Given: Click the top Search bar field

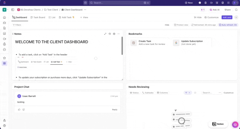Looking at the screenshot, I should click(x=119, y=3).
